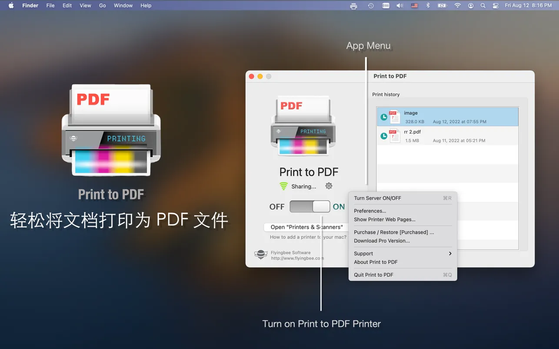Choose Purchase / Restore [Purchased]
The image size is (559, 349).
[x=393, y=232]
